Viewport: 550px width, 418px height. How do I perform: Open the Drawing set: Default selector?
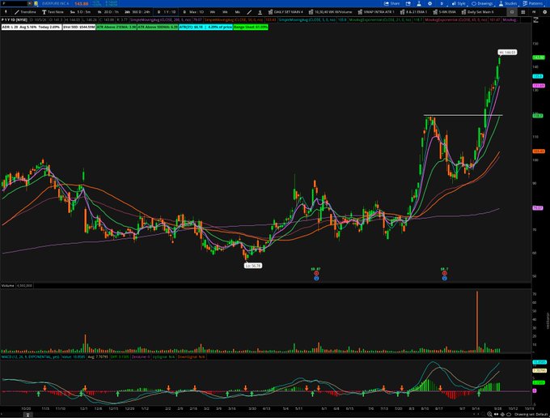(x=531, y=415)
